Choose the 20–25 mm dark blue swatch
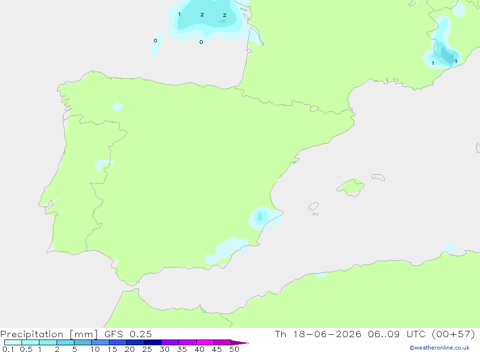 [135, 342]
